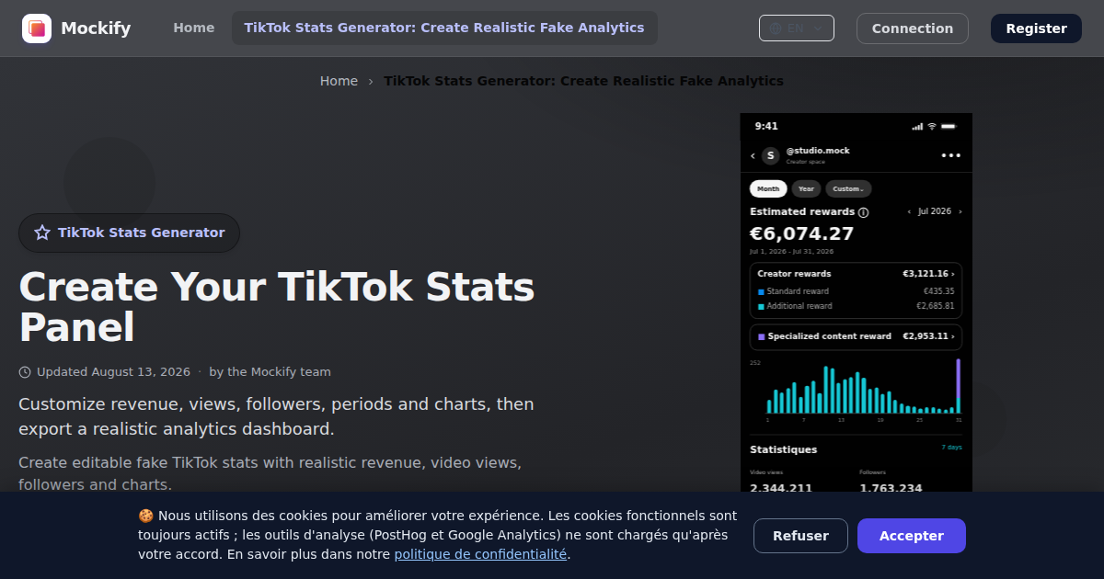This screenshot has width=1104, height=579.
Task: Click the teal Additional reward color square
Action: pyautogui.click(x=761, y=306)
